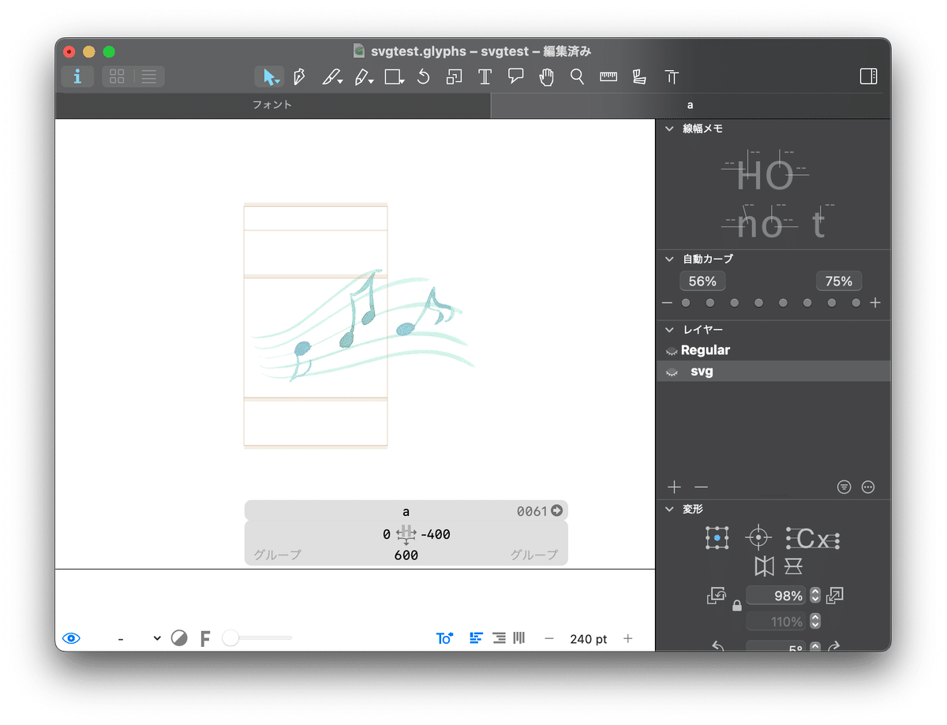Select the rectangle Primitives tool
Screen dimensions: 947x725
[x=394, y=77]
